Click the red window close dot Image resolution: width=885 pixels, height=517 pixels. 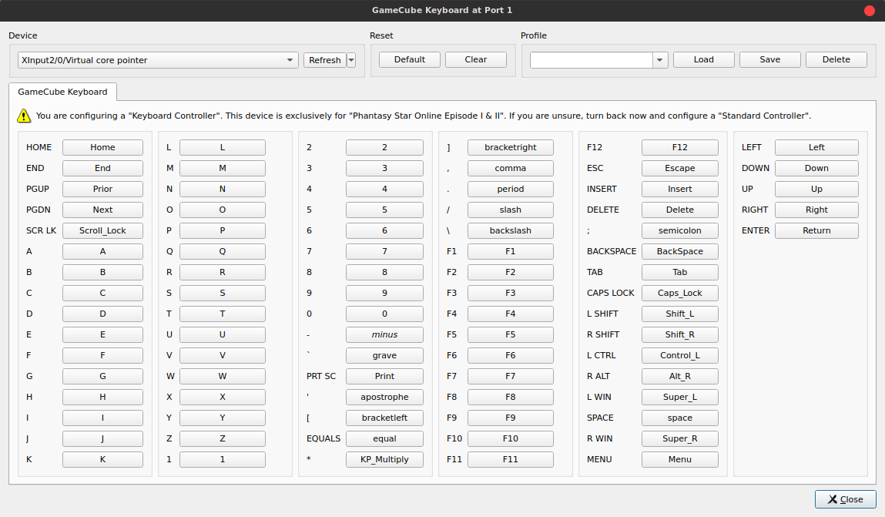869,11
